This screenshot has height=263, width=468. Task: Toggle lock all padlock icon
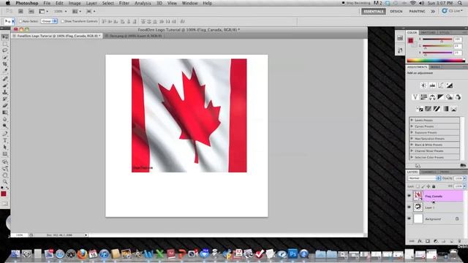tap(434, 186)
